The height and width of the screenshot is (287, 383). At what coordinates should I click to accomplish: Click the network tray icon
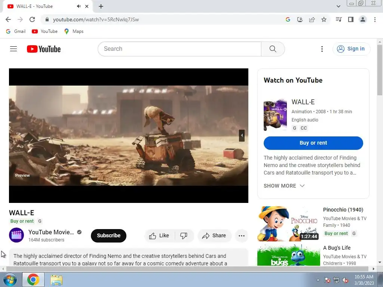pyautogui.click(x=336, y=280)
